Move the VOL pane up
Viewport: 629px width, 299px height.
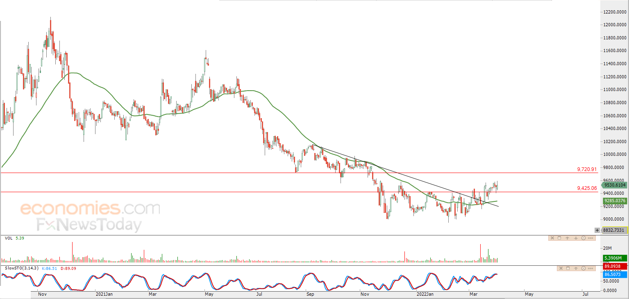pyautogui.click(x=568, y=238)
